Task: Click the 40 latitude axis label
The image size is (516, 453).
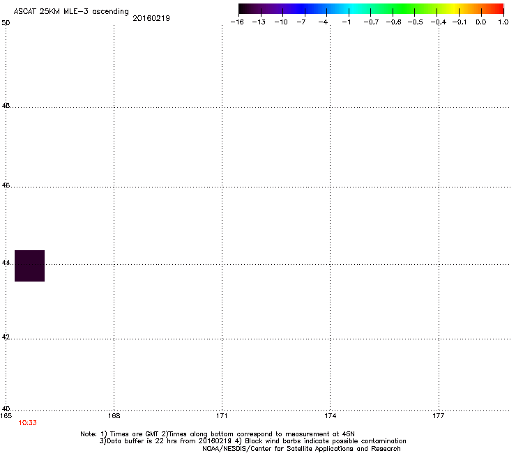Action: (6, 409)
